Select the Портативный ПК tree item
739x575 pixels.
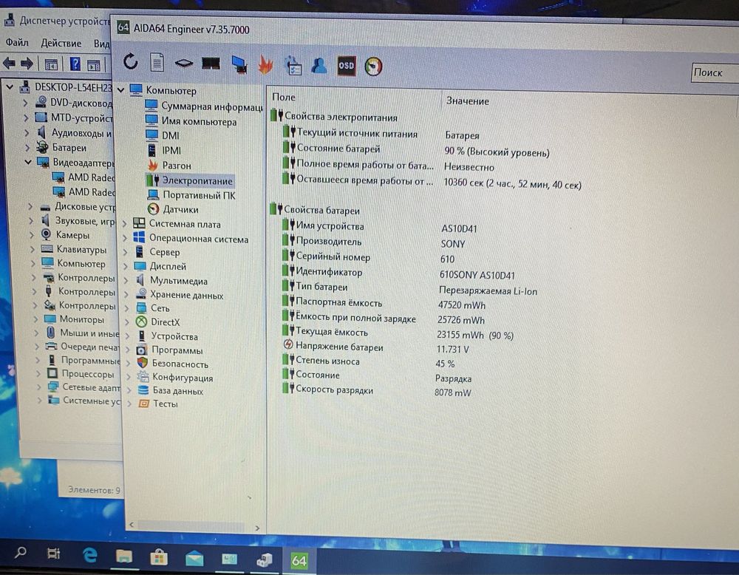pyautogui.click(x=199, y=195)
